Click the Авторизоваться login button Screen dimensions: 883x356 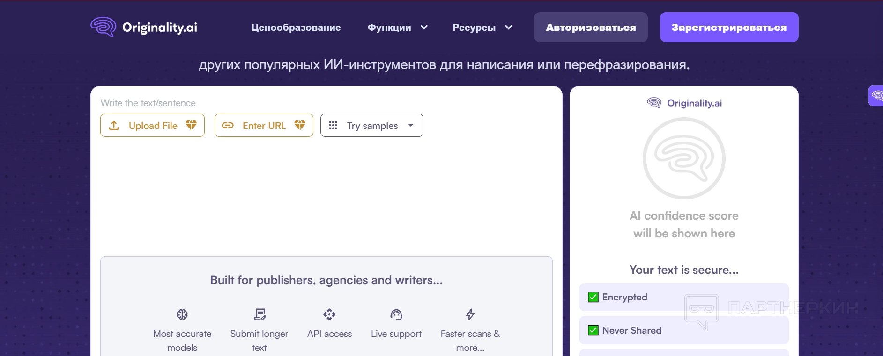[591, 27]
